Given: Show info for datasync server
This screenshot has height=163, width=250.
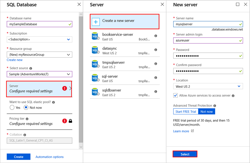Looking at the screenshot, I should 156,50.
